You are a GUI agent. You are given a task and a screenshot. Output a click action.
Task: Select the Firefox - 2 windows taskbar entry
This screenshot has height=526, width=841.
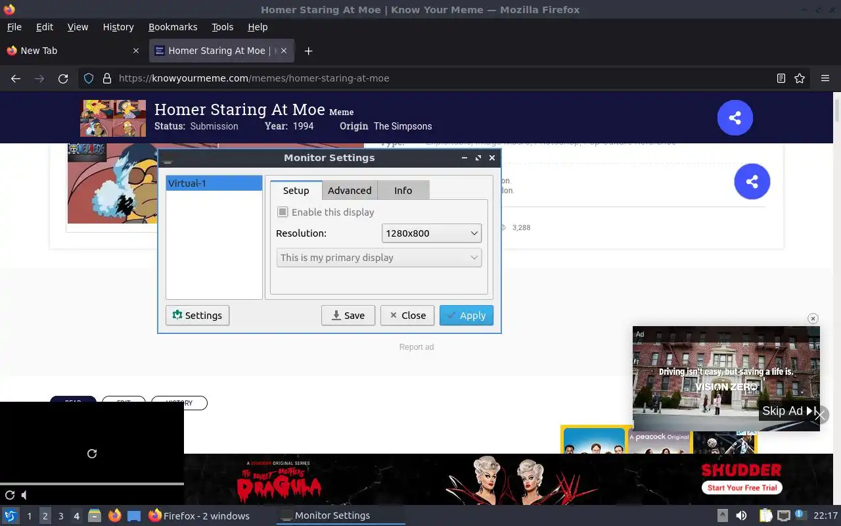(x=199, y=515)
